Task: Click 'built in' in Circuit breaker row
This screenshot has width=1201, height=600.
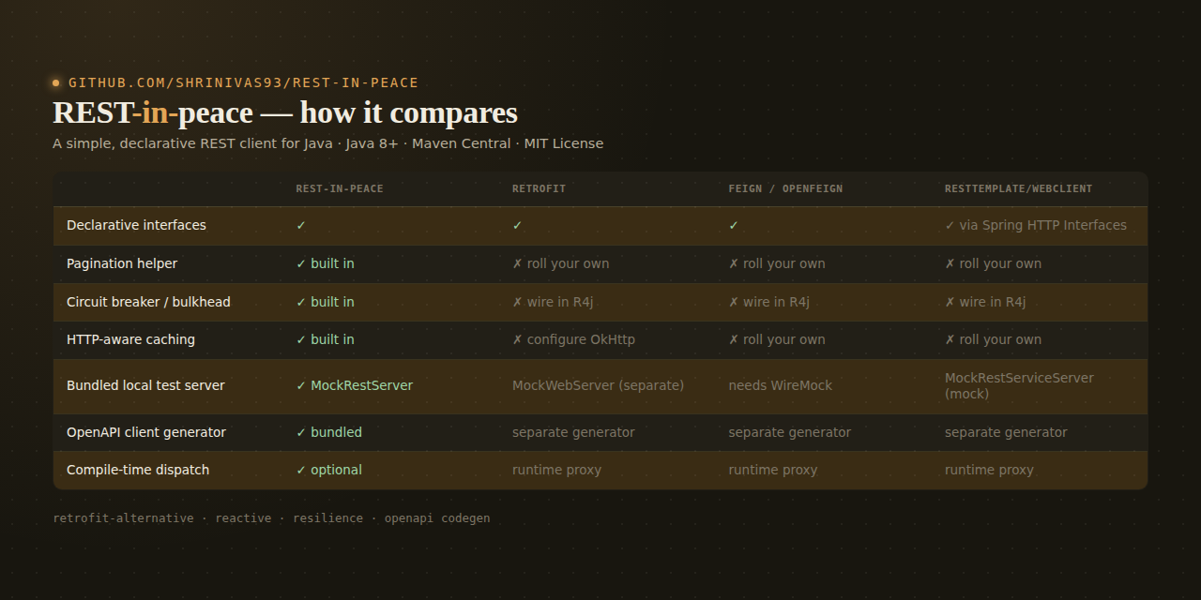Action: 326,302
